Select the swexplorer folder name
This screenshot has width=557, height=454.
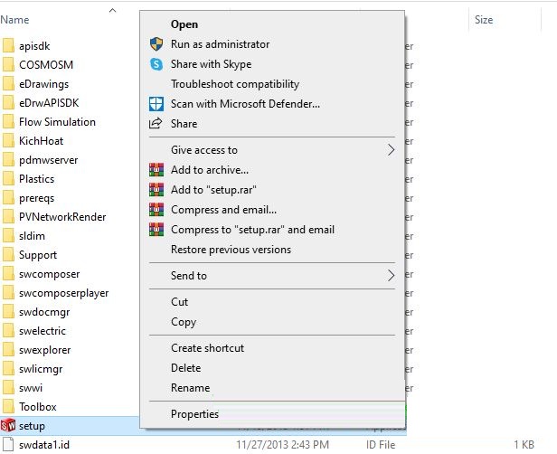tap(45, 350)
